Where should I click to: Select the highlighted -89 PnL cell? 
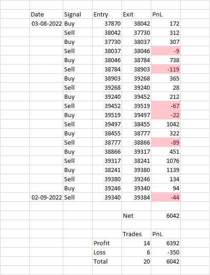(x=166, y=142)
